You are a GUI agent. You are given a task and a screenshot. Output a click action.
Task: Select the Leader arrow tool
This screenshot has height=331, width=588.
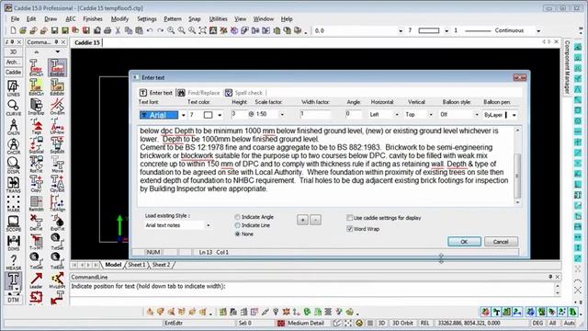[x=36, y=280]
